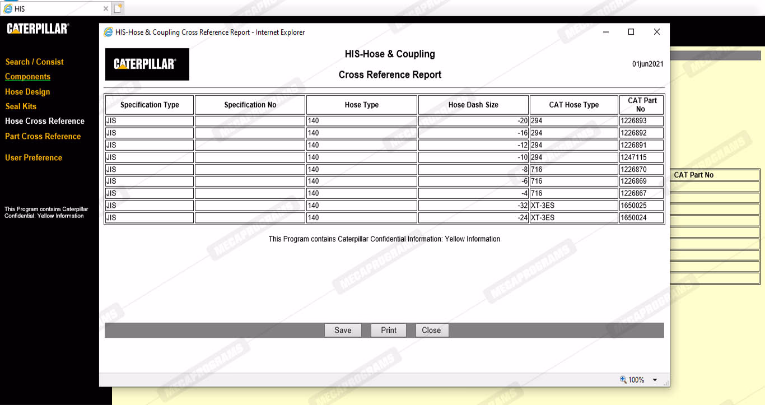The image size is (765, 405).
Task: Click XT-3ES hose type in the -24 row
Action: [574, 217]
